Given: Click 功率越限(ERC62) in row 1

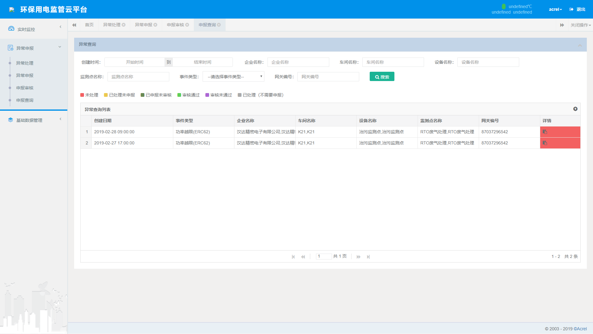Looking at the screenshot, I should [193, 132].
